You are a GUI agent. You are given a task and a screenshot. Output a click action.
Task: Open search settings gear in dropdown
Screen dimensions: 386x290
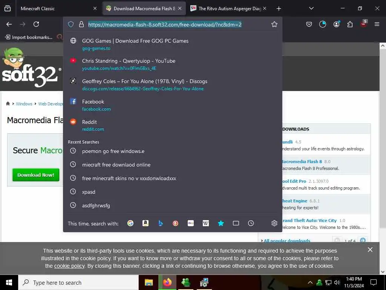(x=274, y=223)
